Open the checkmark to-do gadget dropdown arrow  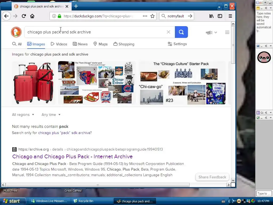[271, 118]
